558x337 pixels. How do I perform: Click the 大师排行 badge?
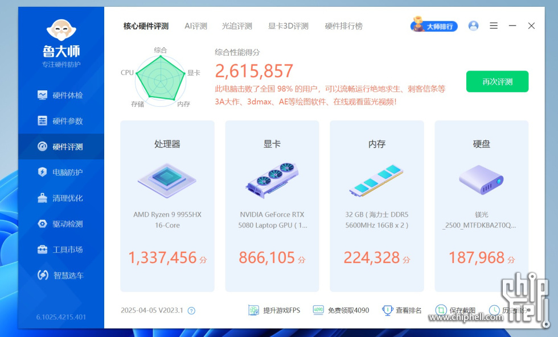[434, 25]
